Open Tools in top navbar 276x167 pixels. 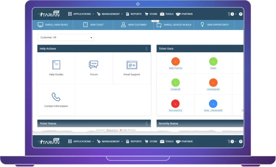(167, 14)
